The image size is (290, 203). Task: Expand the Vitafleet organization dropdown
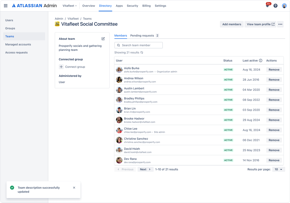coord(70,6)
